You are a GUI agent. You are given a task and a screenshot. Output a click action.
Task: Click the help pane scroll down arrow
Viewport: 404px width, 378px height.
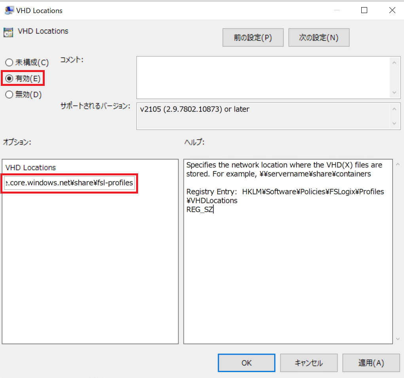point(398,339)
